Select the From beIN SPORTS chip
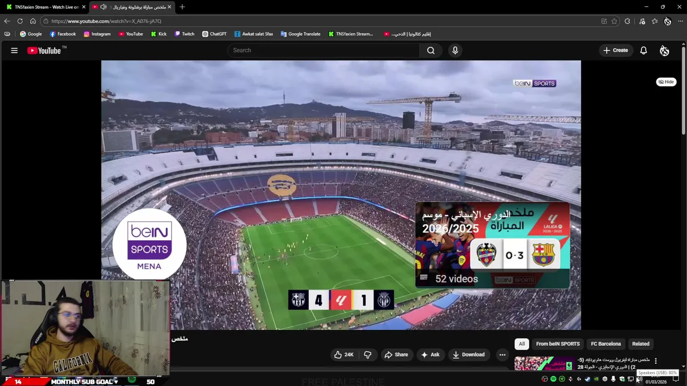Image resolution: width=687 pixels, height=386 pixels. click(558, 344)
